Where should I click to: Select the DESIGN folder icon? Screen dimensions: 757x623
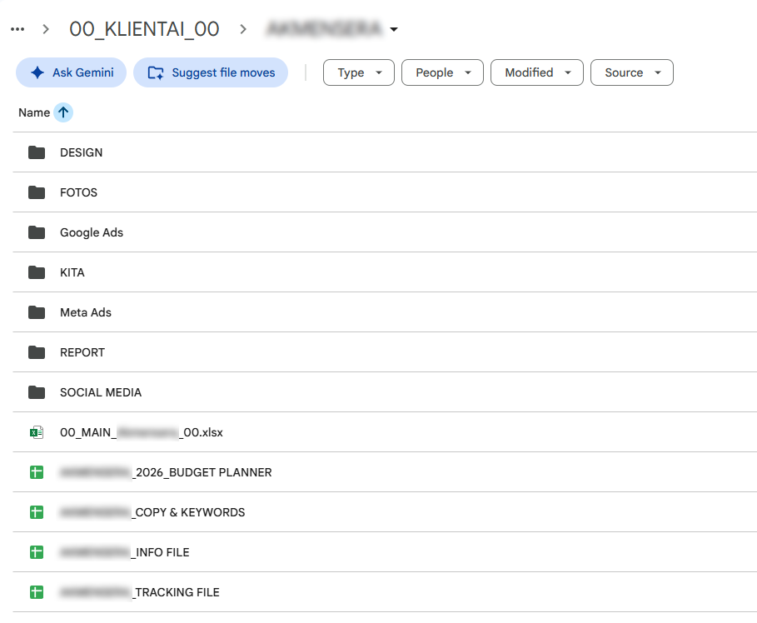point(37,152)
